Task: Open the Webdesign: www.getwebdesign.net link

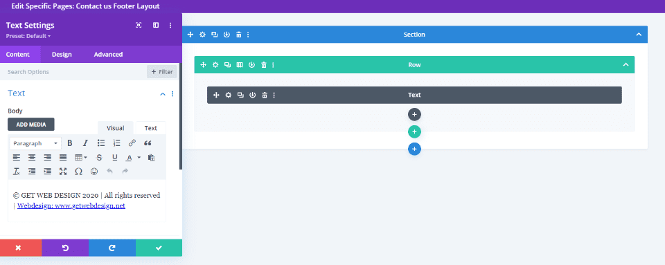Action: point(71,206)
